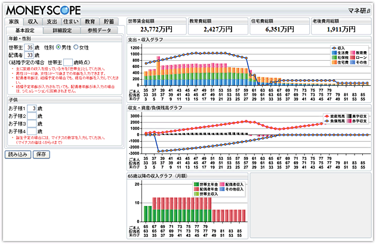Click the MONEYSCOPE logo
The width and height of the screenshot is (376, 244).
click(x=44, y=10)
